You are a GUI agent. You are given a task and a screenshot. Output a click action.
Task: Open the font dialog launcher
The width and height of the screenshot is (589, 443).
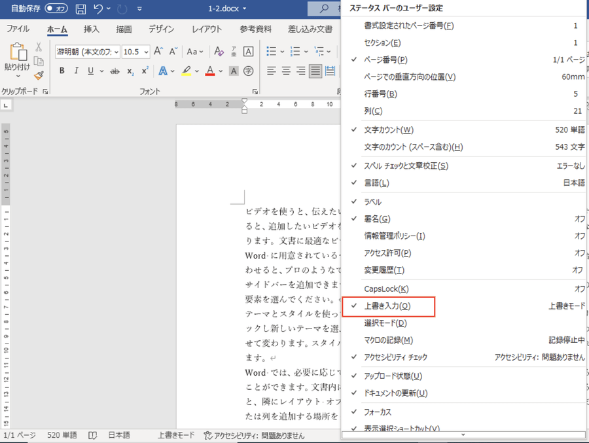click(255, 92)
